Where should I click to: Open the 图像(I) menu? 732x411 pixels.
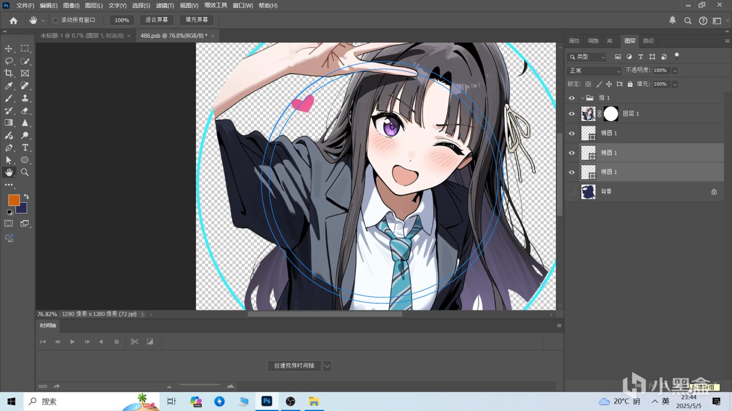[x=71, y=5]
